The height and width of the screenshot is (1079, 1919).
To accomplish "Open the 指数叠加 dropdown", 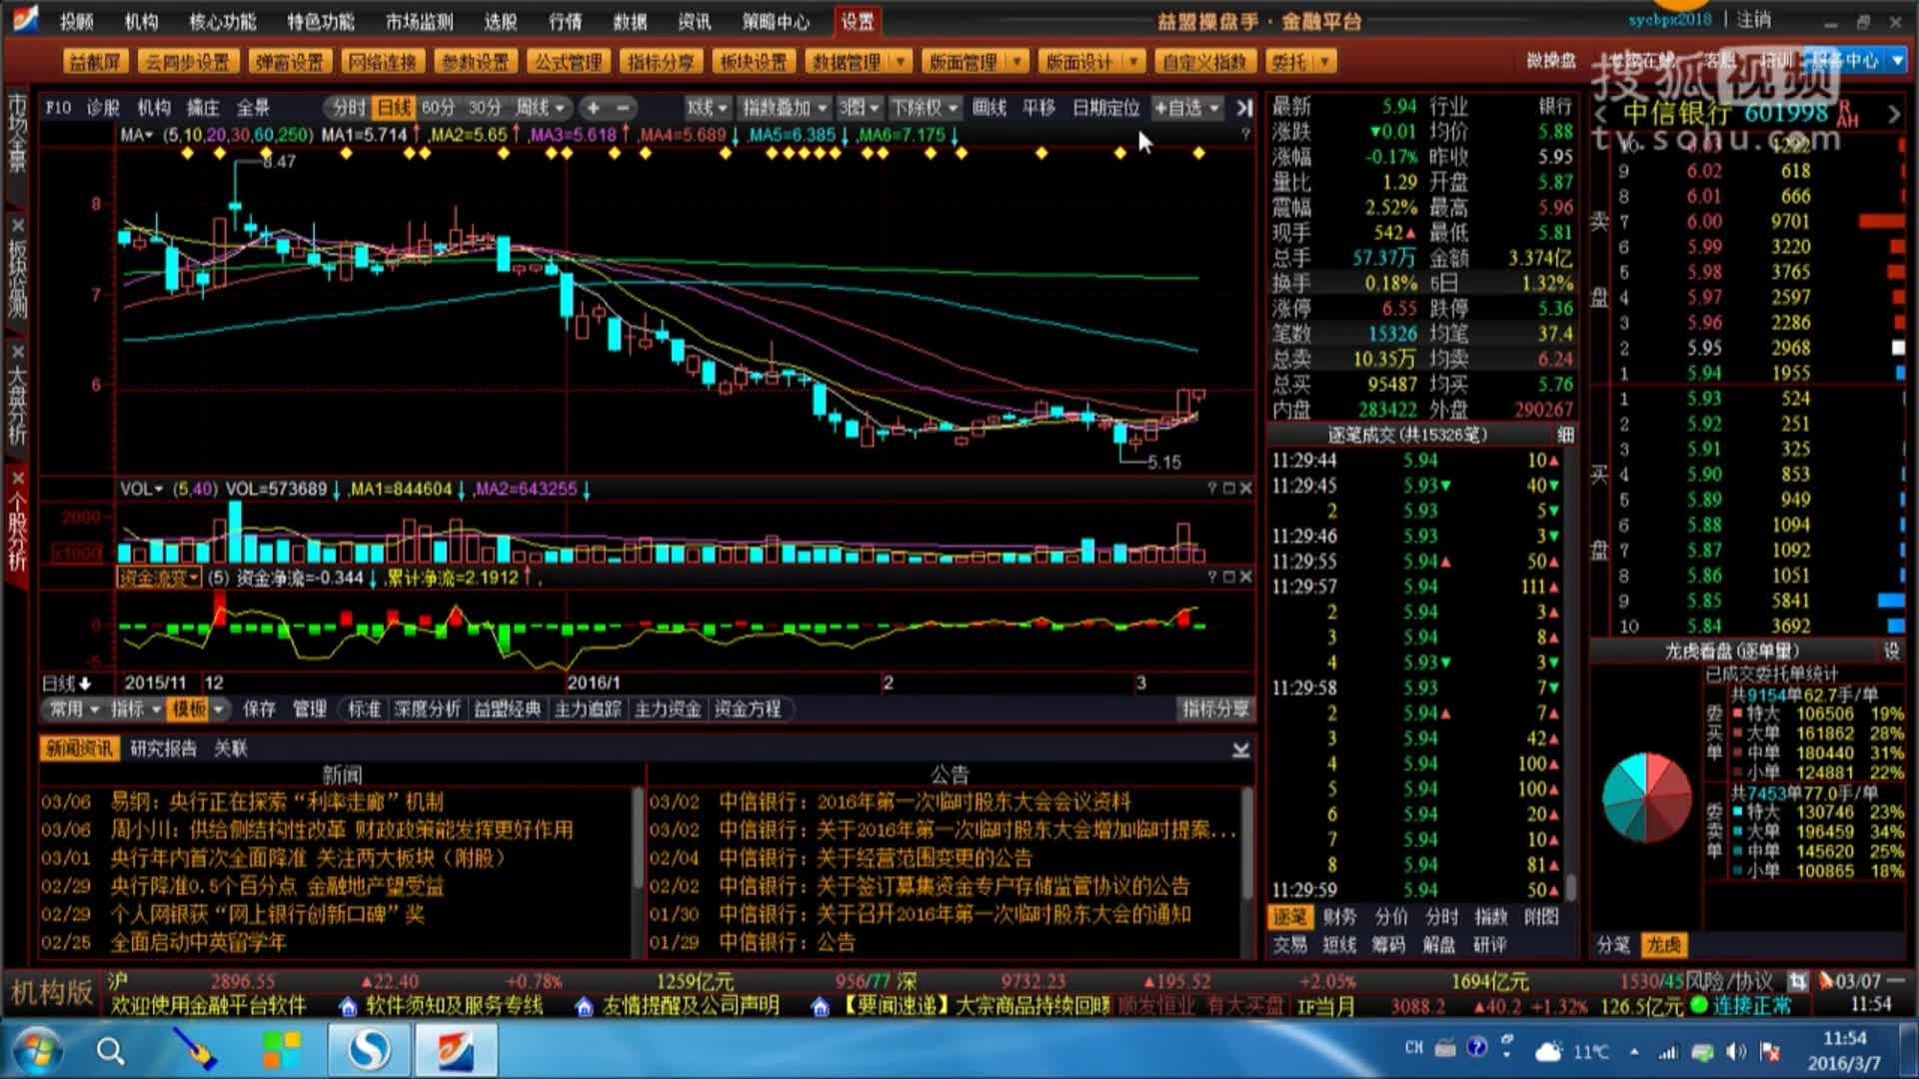I will point(785,108).
